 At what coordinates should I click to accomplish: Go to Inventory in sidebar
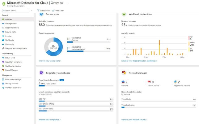click(x=9, y=36)
